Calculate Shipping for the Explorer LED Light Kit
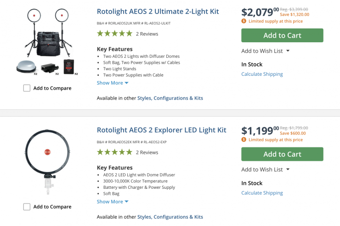This screenshot has width=340, height=226. (x=262, y=193)
